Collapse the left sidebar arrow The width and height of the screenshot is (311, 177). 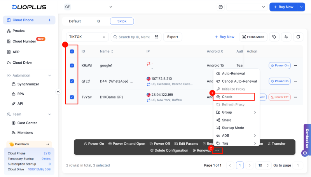(58, 92)
